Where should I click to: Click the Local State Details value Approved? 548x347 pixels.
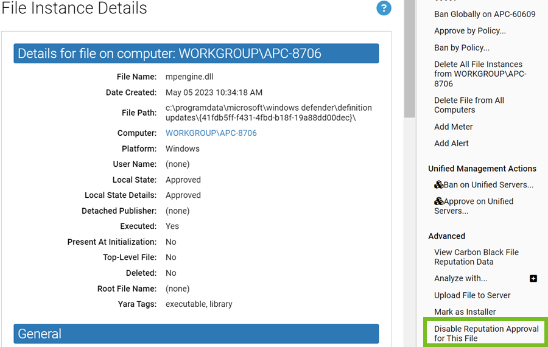[183, 195]
